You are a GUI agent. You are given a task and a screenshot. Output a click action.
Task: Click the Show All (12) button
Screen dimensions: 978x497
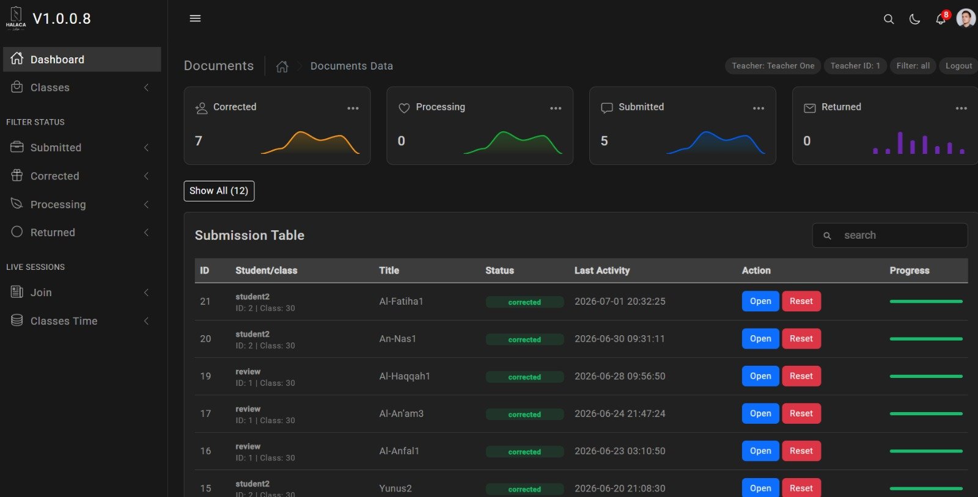point(219,191)
